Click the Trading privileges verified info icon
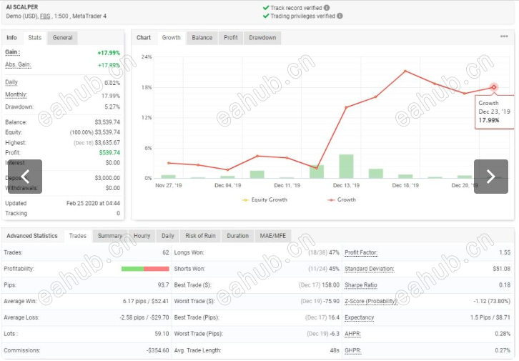519x361 pixels. click(x=340, y=16)
